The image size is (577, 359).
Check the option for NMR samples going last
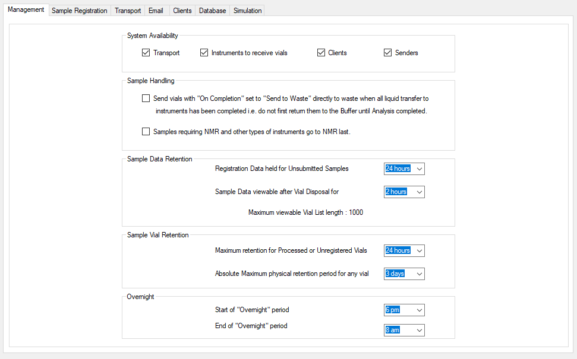(x=146, y=131)
